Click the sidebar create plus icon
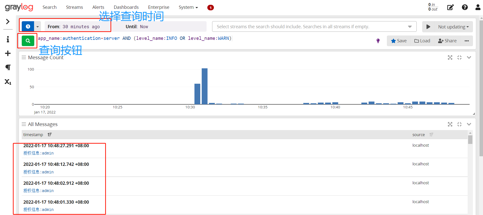 tap(8, 53)
